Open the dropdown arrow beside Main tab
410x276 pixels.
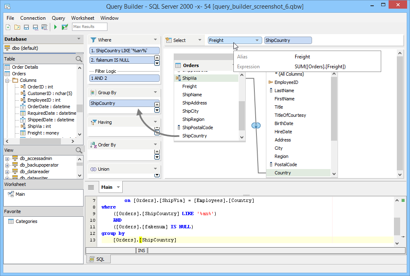click(x=119, y=187)
